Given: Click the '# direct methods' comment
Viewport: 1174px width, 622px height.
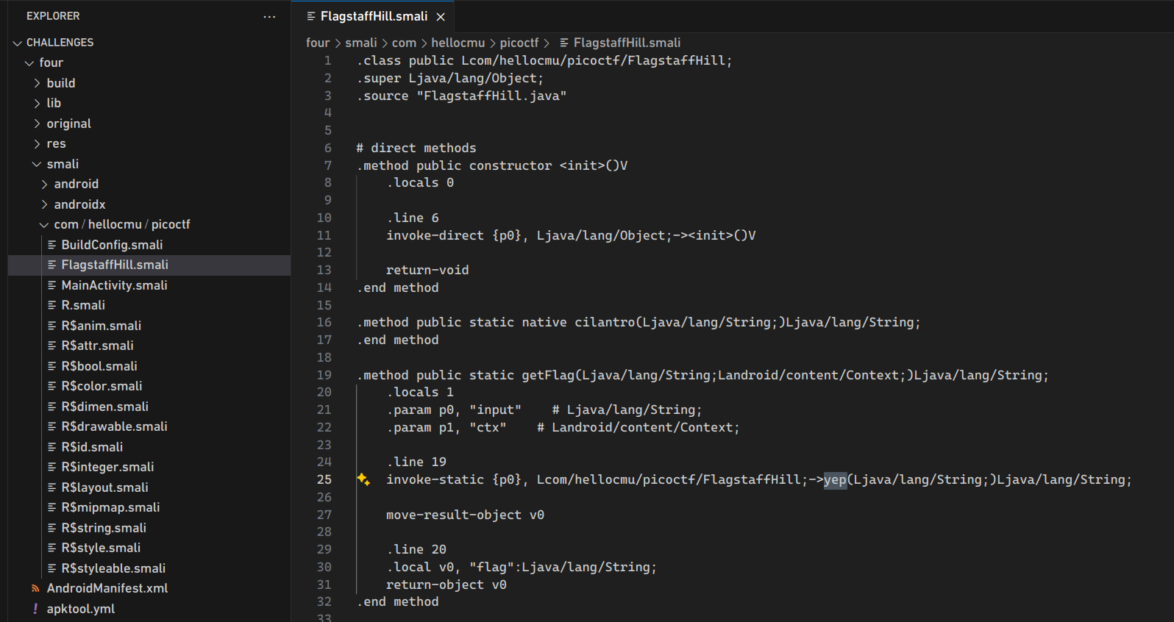Looking at the screenshot, I should point(416,148).
